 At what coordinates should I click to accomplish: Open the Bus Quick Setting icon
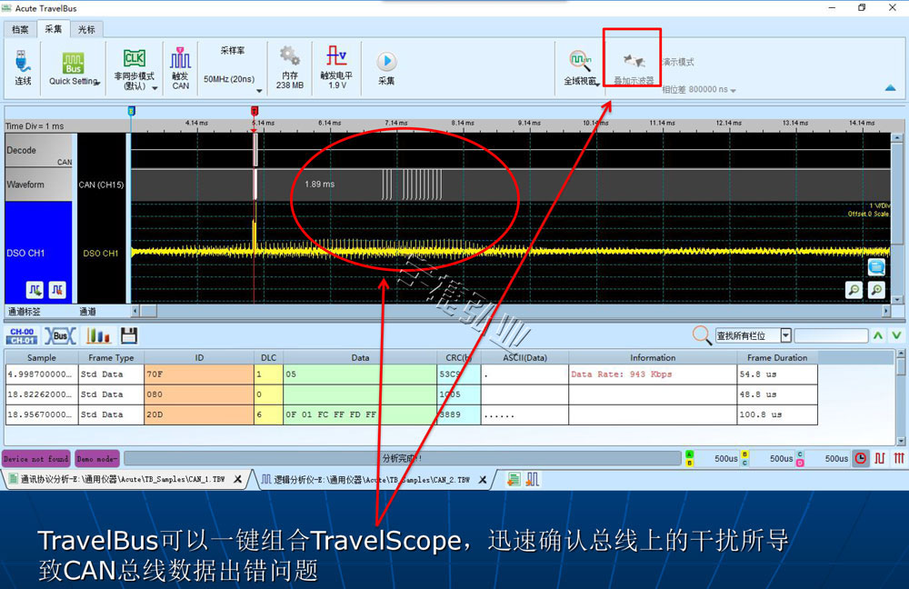73,63
